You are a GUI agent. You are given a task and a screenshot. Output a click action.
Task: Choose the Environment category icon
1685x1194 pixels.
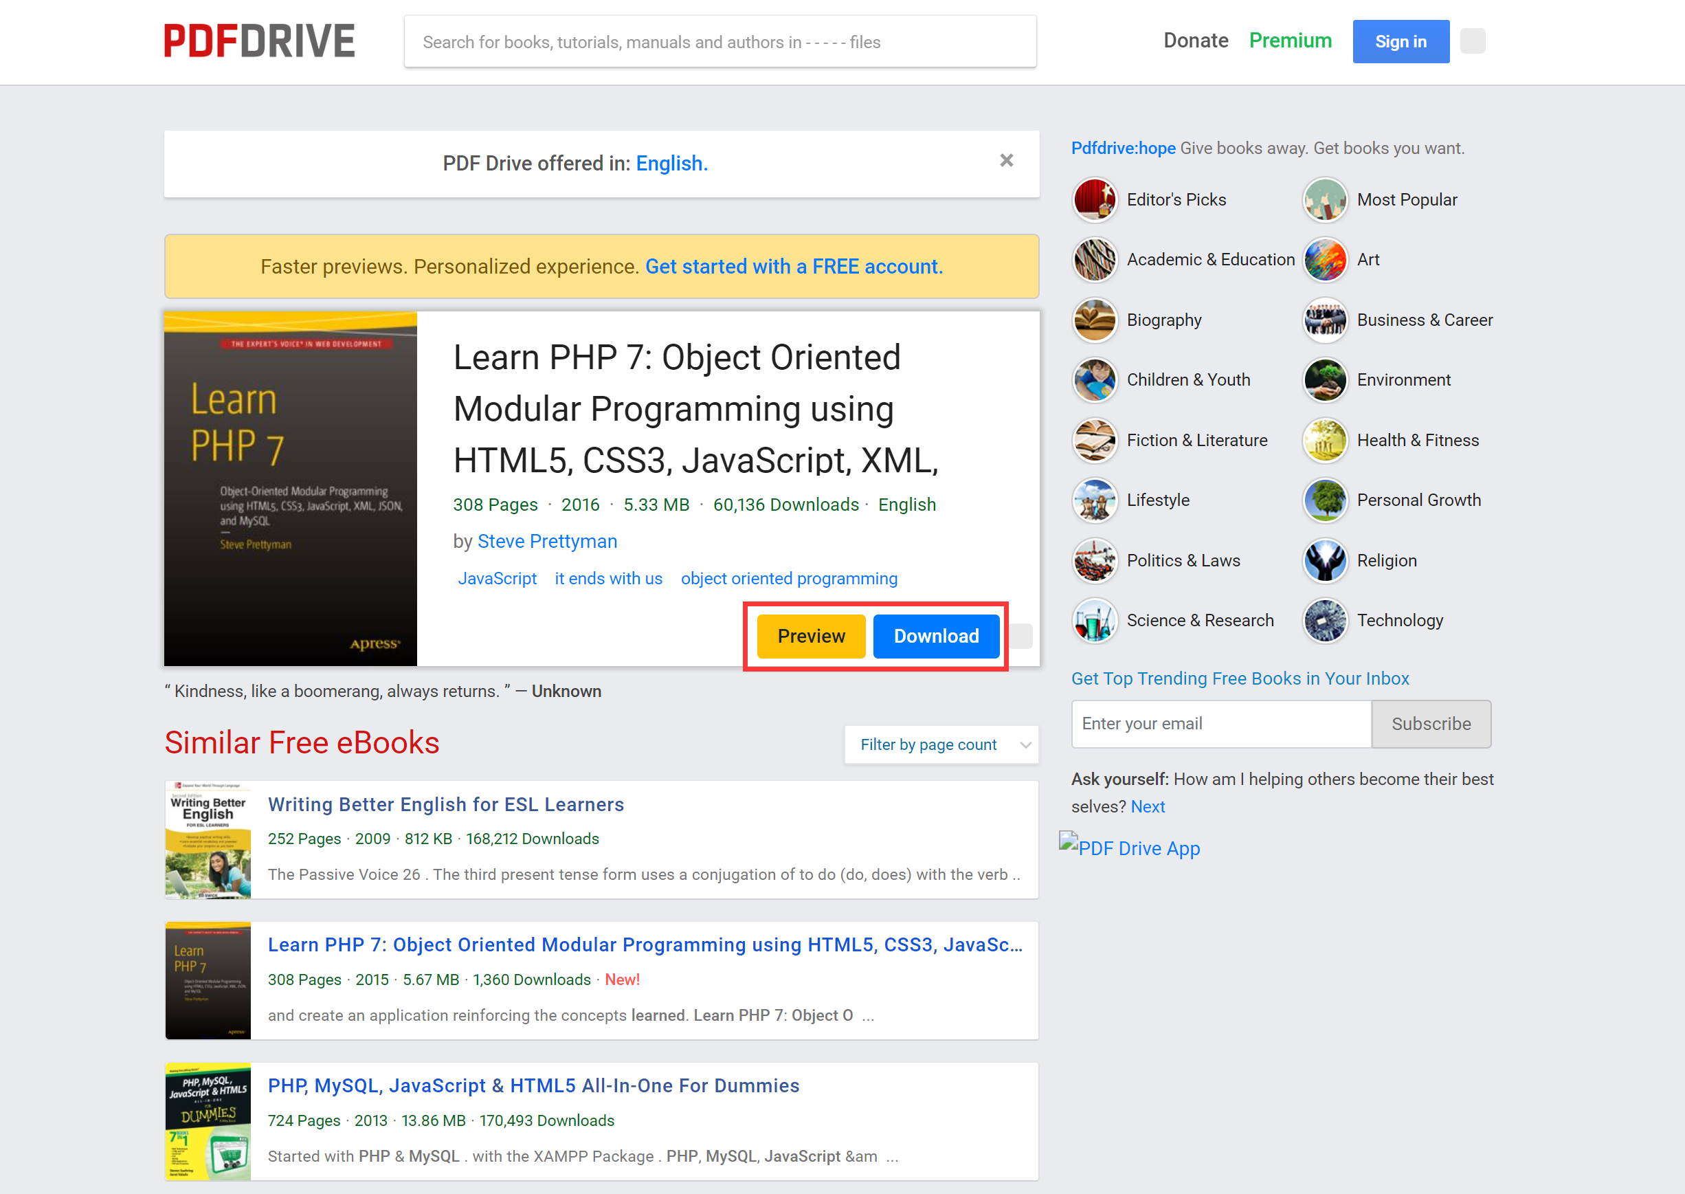(1324, 380)
